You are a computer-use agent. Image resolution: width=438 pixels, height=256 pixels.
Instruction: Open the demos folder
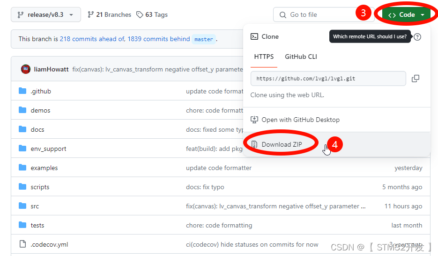40,110
